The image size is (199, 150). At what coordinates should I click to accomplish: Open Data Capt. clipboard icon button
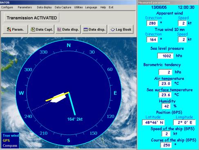click(42, 30)
